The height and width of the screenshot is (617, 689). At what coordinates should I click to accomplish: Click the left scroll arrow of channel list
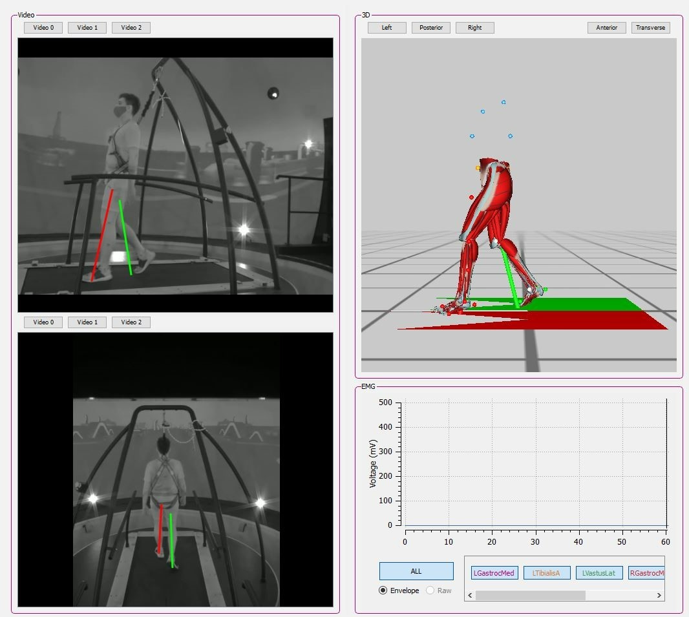[470, 596]
